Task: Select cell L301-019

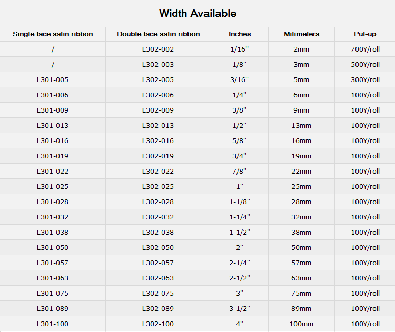Action: [53, 156]
